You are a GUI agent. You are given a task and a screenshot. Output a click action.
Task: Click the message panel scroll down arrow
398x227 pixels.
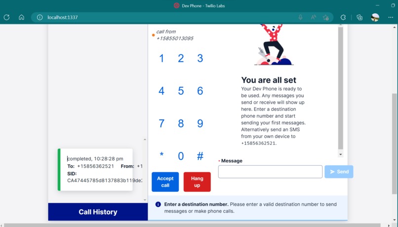tap(341, 154)
